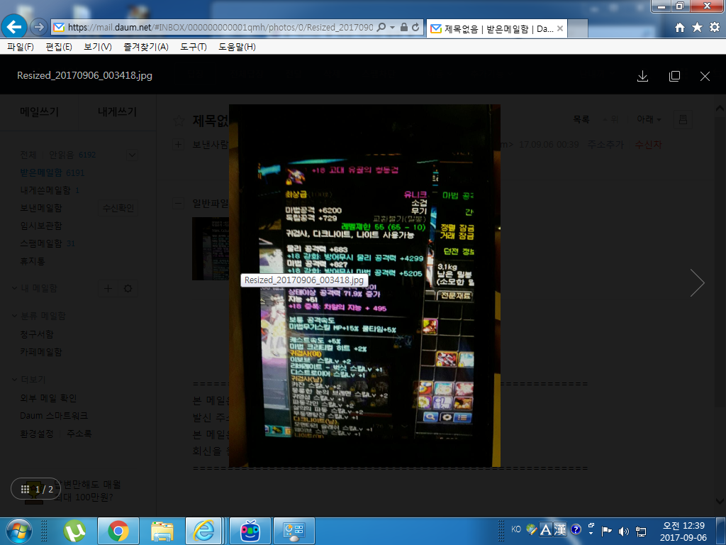Open 받은메일함 inbox folder
This screenshot has height=545, width=726.
pyautogui.click(x=40, y=173)
